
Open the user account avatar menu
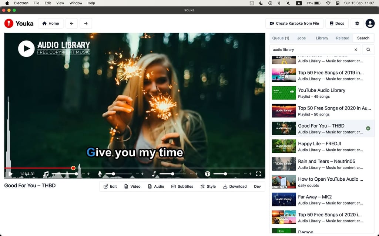370,23
